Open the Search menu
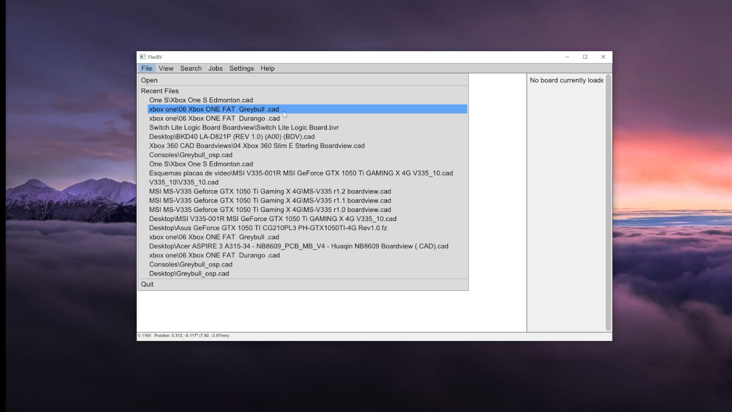The width and height of the screenshot is (732, 412). click(x=191, y=68)
